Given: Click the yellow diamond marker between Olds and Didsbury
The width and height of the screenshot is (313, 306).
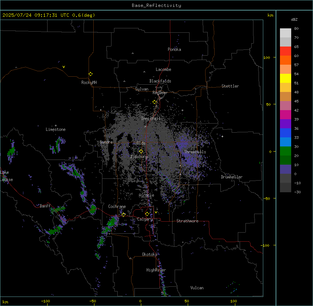Looking at the screenshot, I should 141,151.
